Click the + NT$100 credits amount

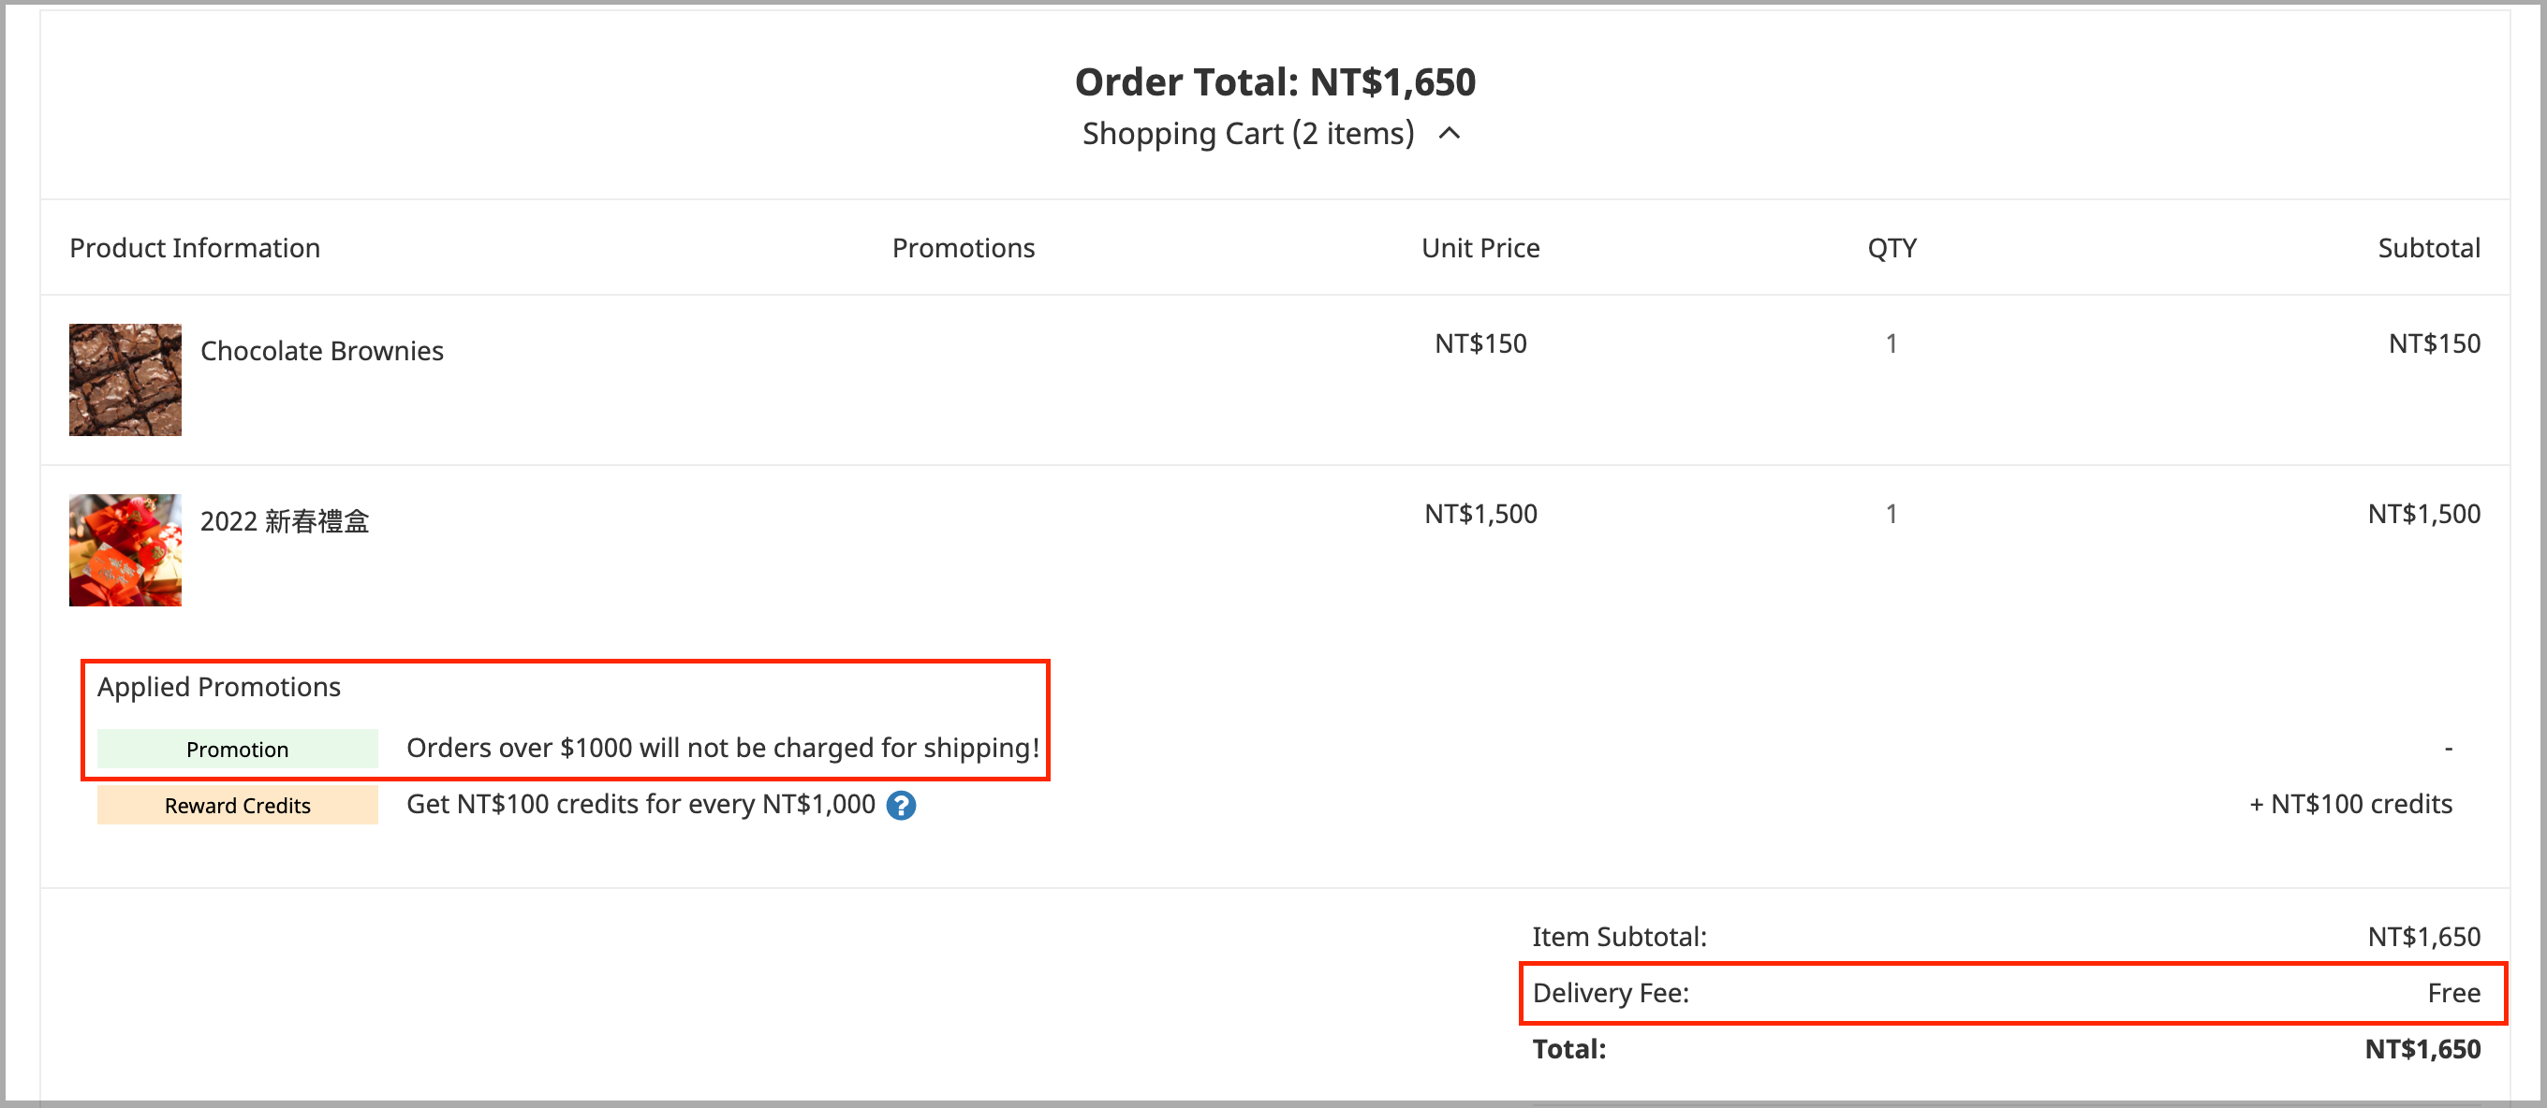pyautogui.click(x=2350, y=804)
